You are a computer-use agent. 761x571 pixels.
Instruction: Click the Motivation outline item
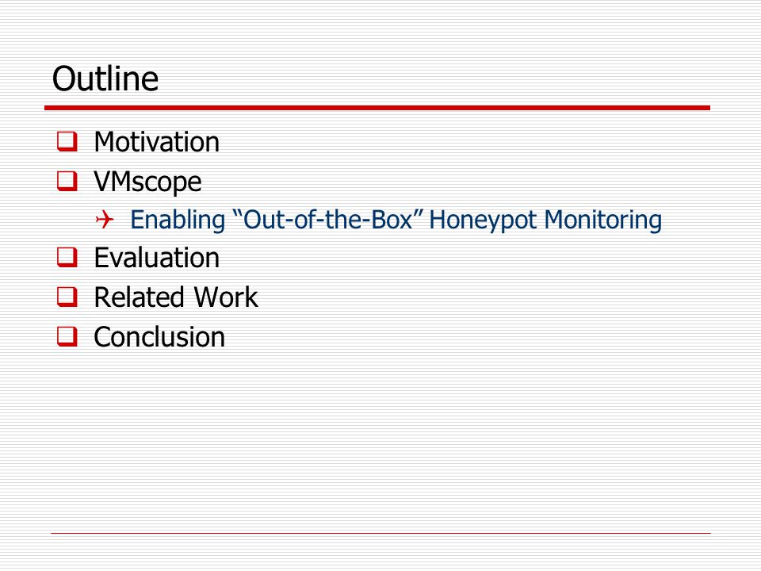157,142
